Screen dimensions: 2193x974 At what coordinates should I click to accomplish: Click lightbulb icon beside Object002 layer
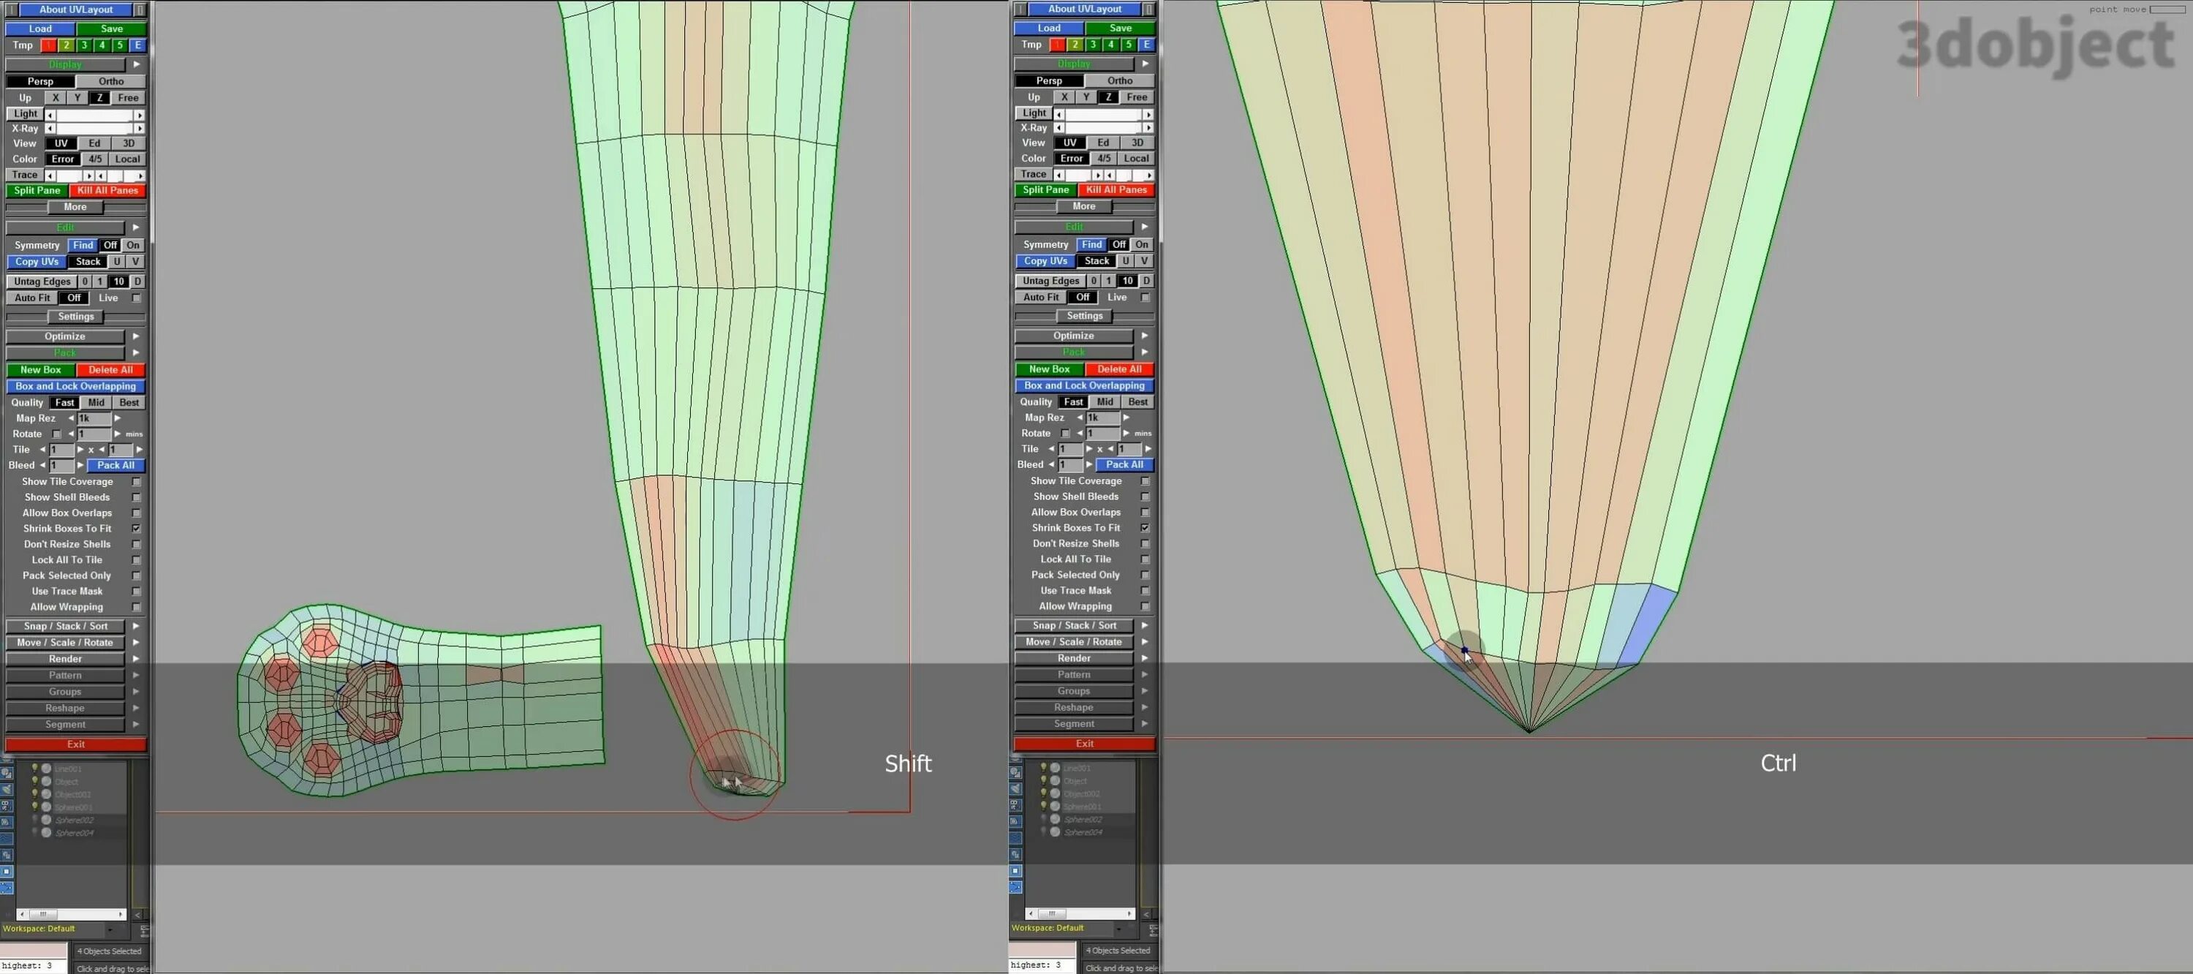pos(1044,793)
